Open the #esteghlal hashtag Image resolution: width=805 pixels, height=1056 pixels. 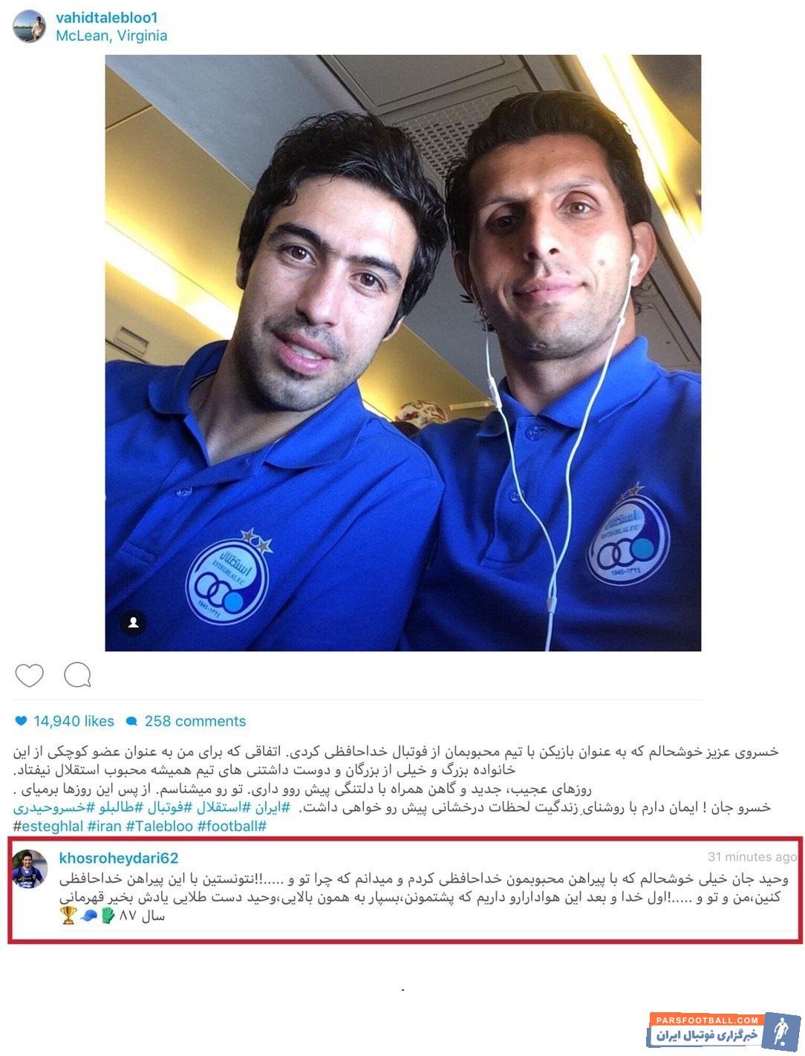point(47,826)
